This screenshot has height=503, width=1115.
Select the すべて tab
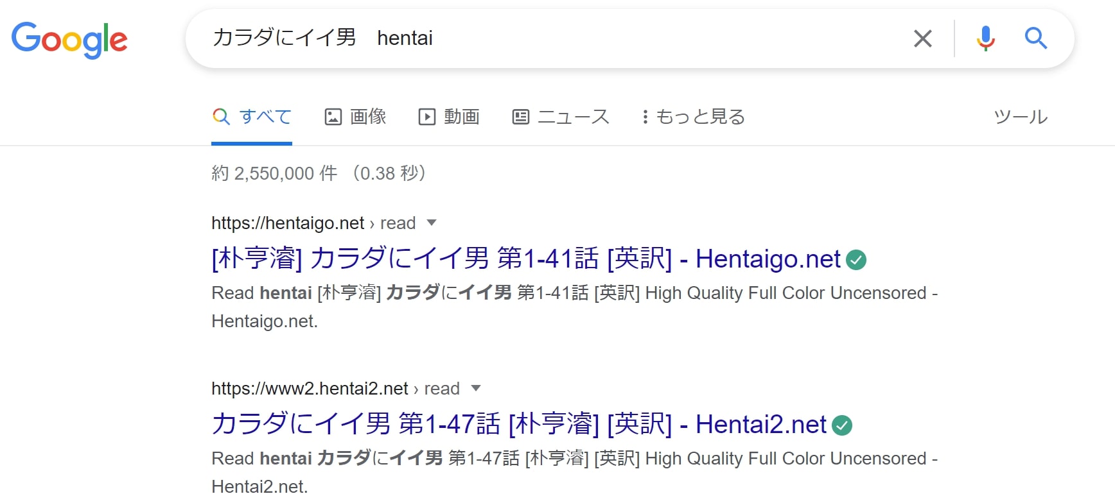pos(252,117)
